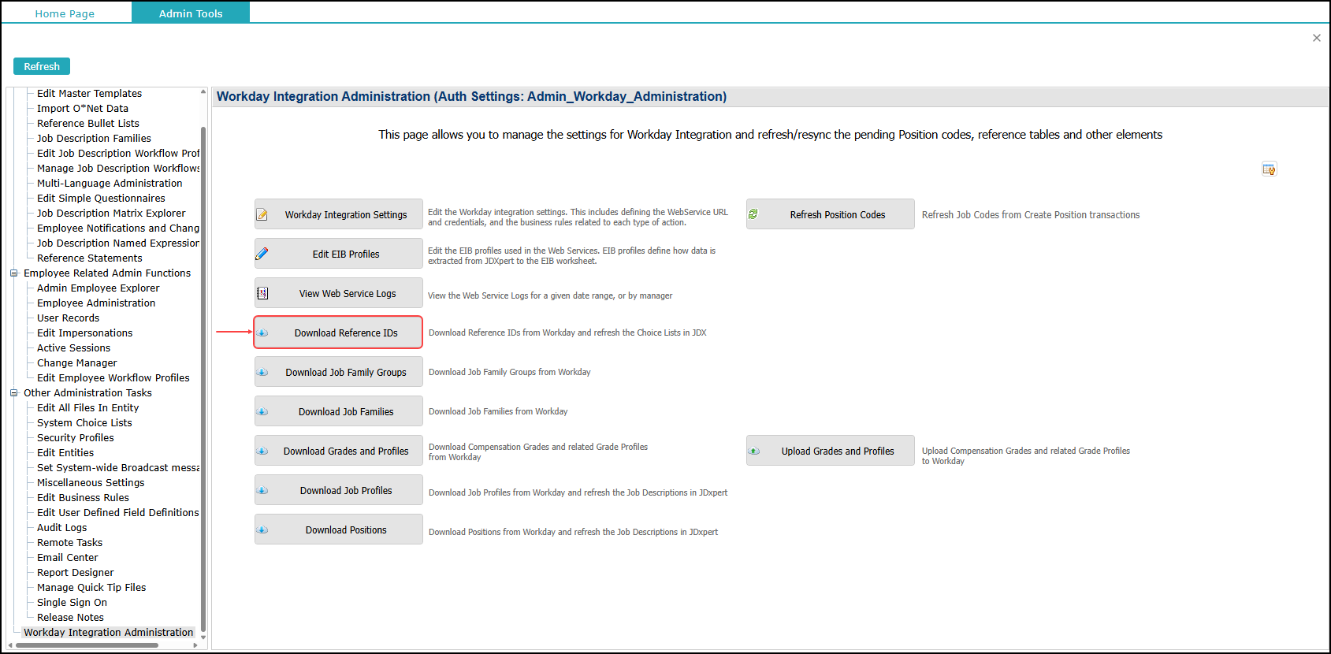Viewport: 1331px width, 654px height.
Task: Select Import O*Net Data tree item
Action: click(83, 109)
